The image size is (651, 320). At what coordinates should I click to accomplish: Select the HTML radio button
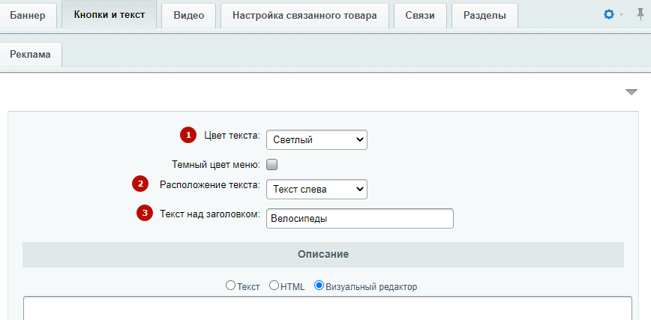(x=274, y=286)
